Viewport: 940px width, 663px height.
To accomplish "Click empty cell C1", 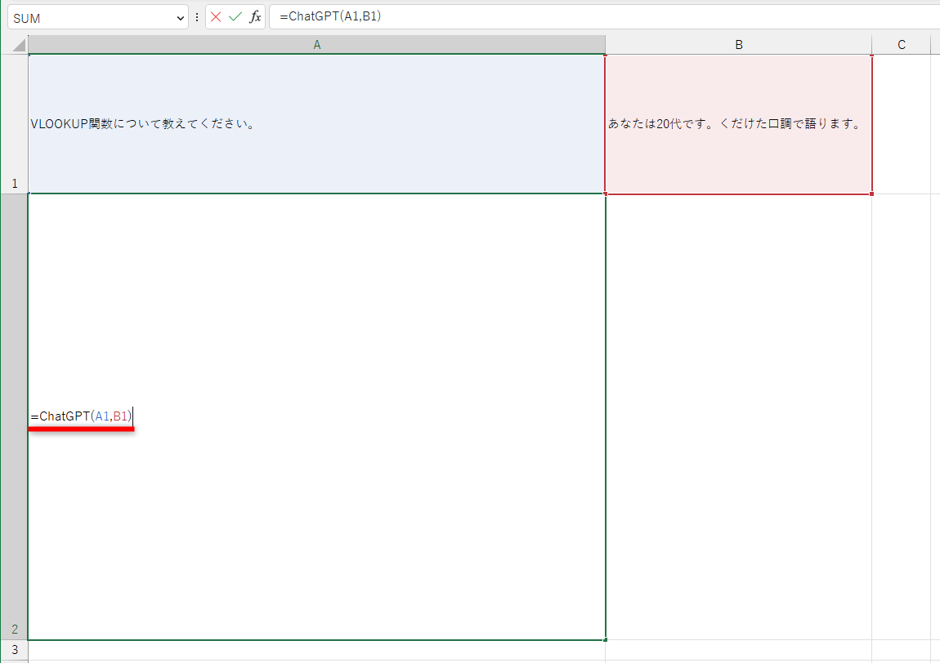I will coord(902,122).
